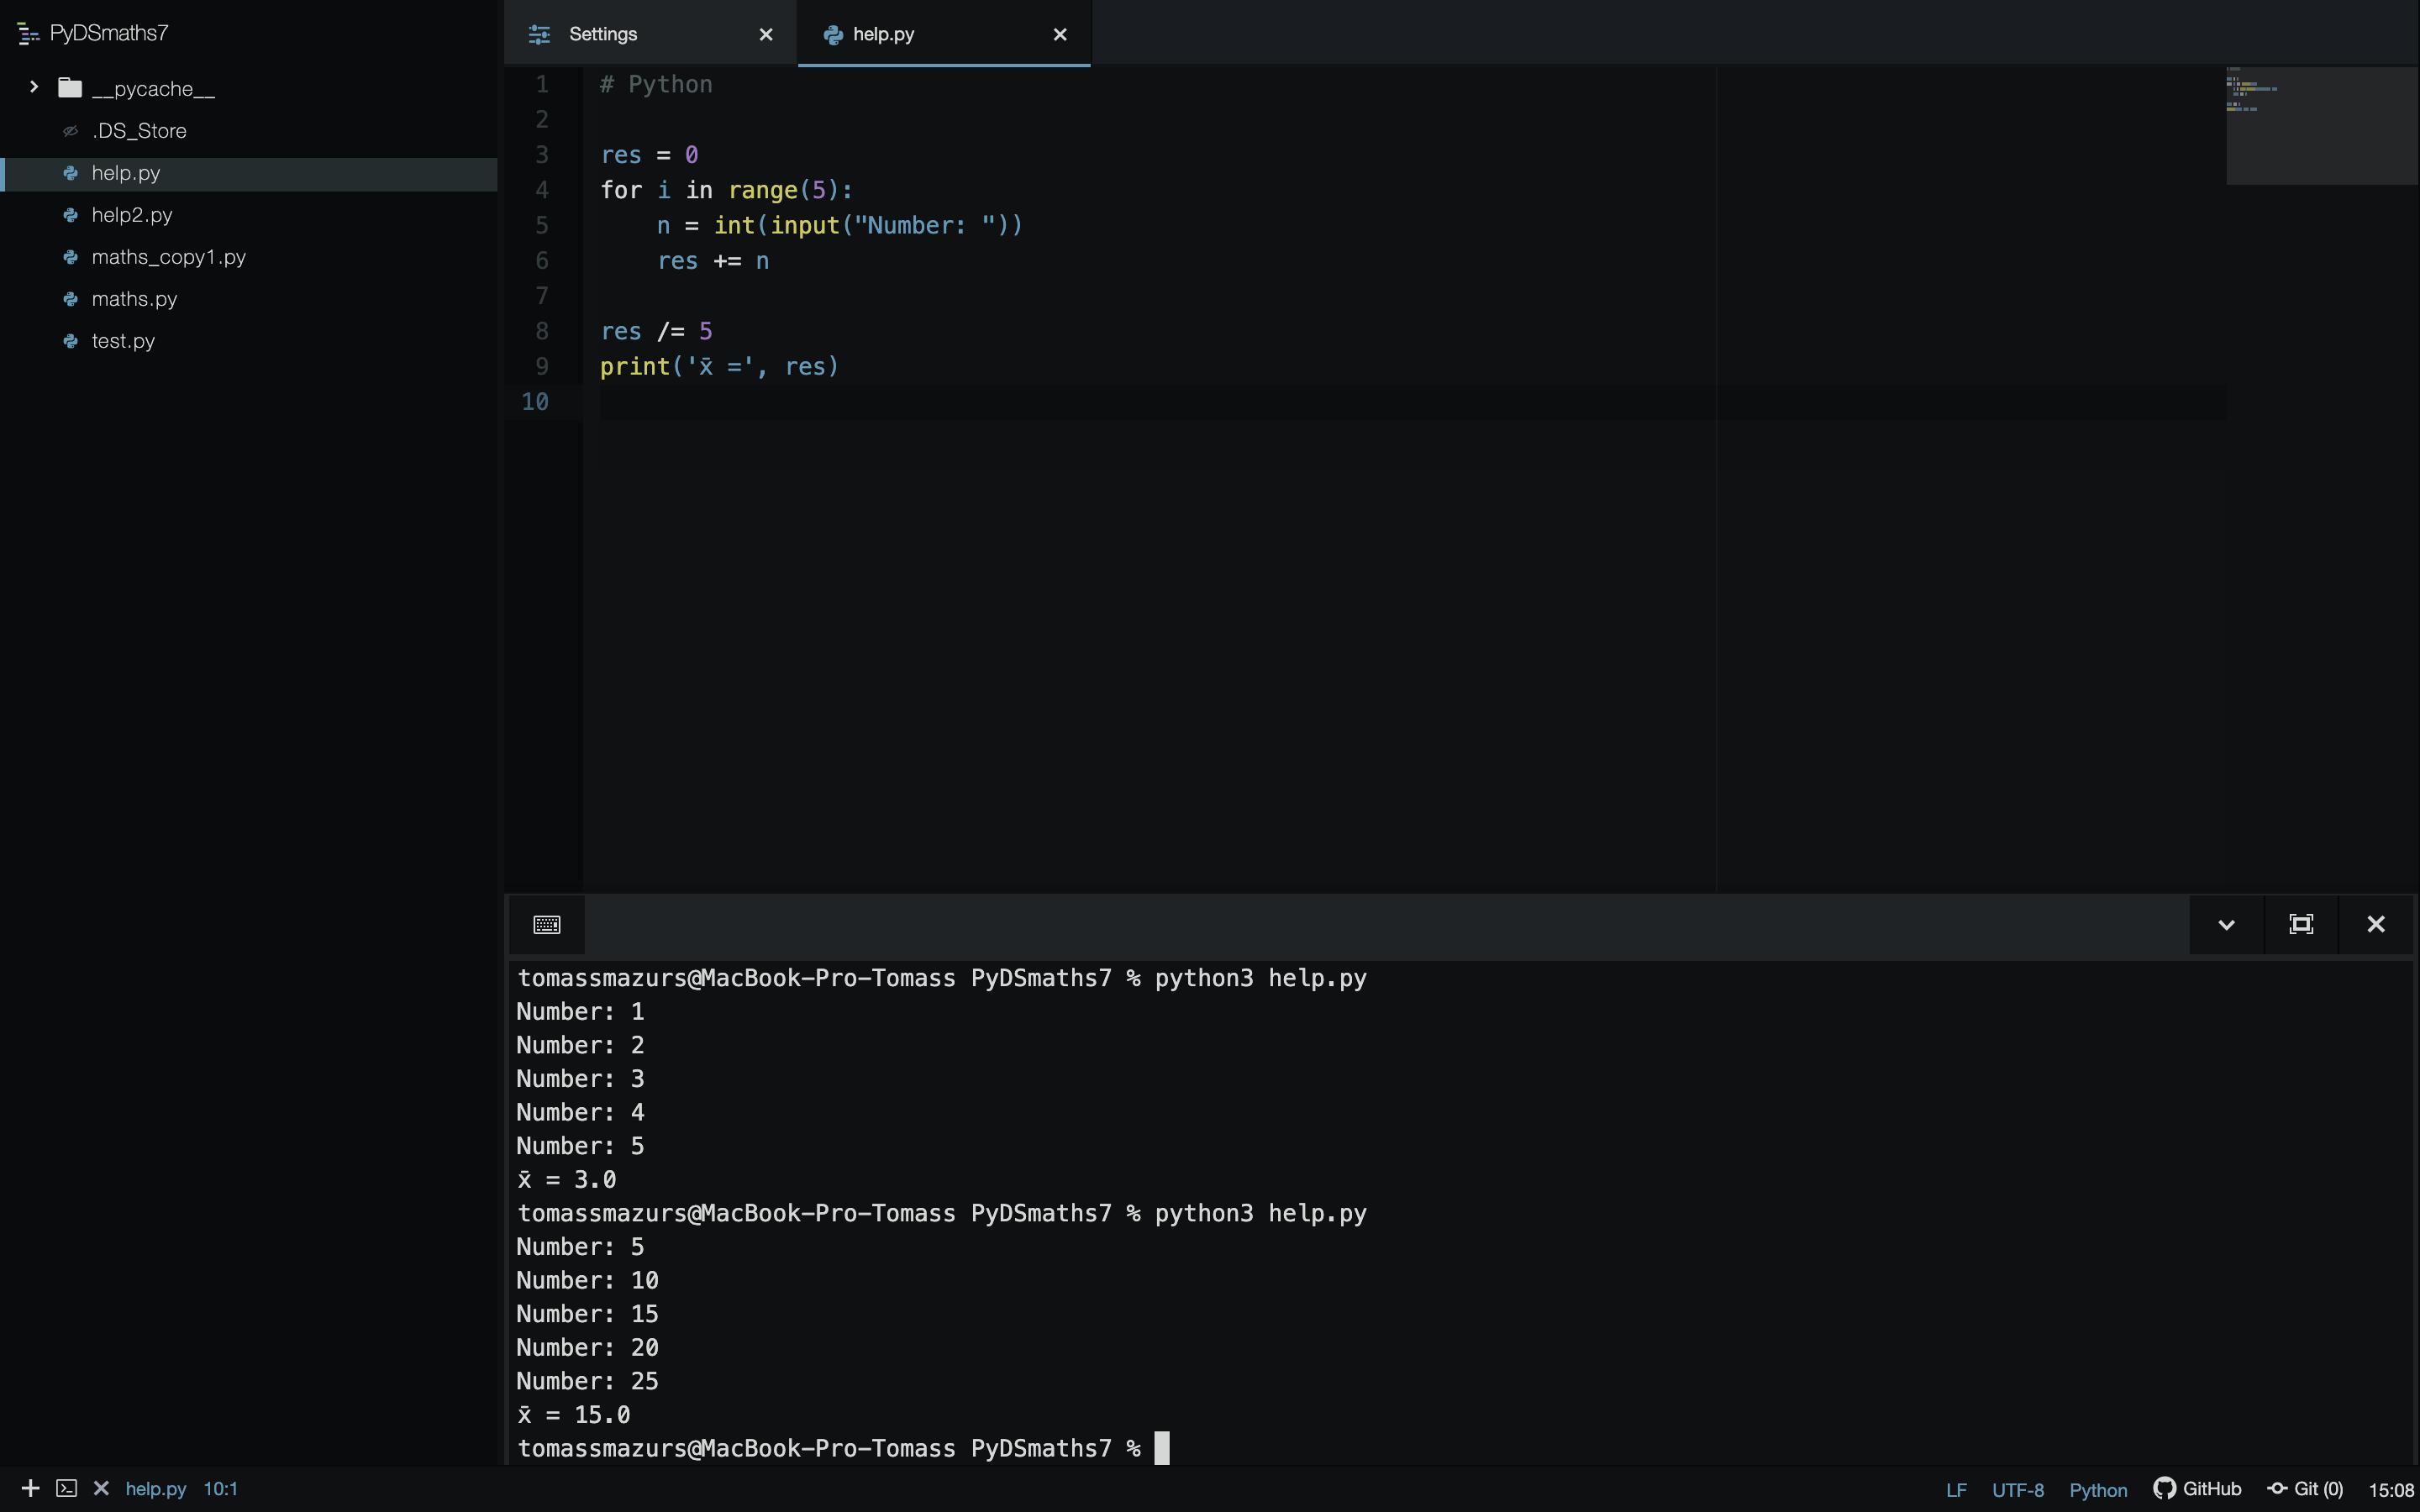Open the Python grammar selector
2420x1512 pixels.
2098,1489
